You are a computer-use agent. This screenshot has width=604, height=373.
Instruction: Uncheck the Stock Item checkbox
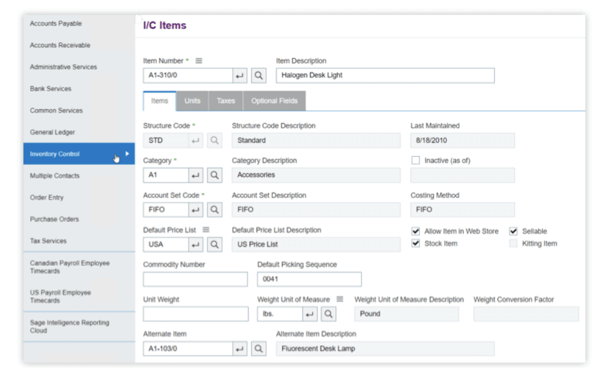click(x=415, y=243)
